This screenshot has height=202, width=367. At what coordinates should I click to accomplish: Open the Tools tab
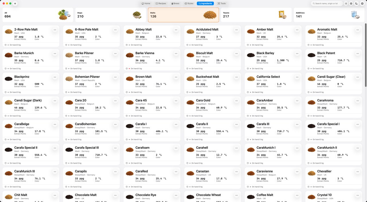222,3
